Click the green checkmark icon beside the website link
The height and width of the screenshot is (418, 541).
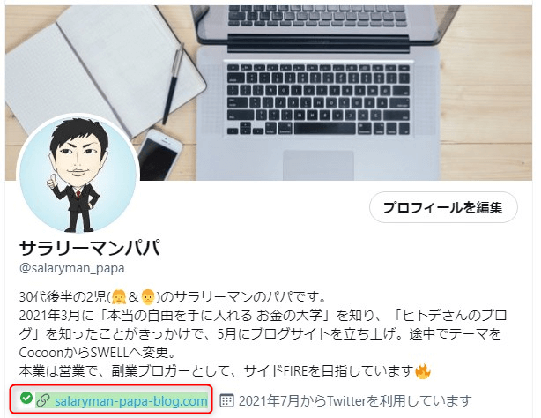click(x=26, y=398)
